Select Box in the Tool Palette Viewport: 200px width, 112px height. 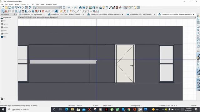(x=3, y=21)
